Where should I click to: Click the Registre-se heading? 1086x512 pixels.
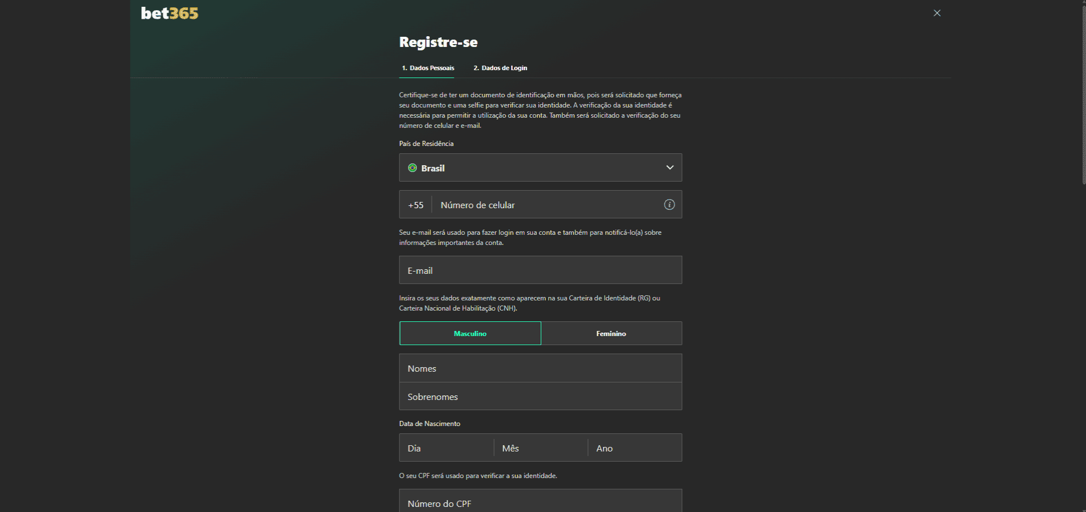point(438,42)
